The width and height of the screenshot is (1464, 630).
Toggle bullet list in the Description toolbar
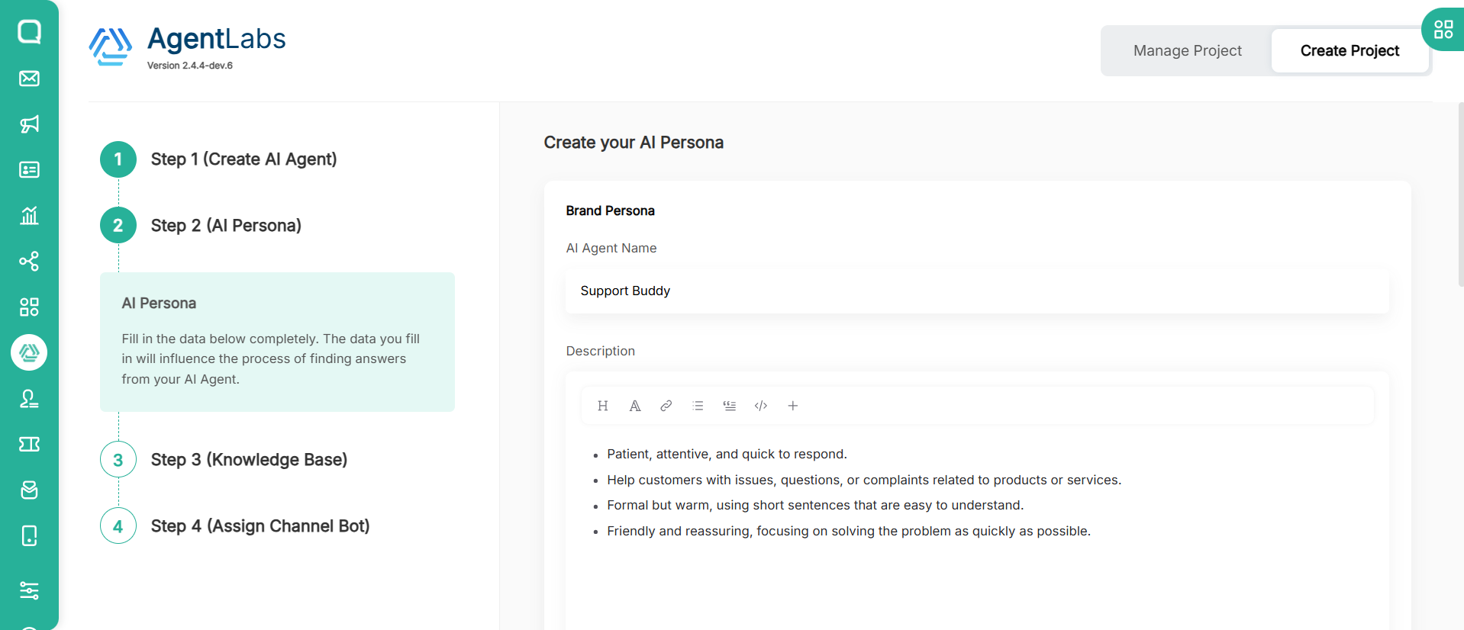pyautogui.click(x=698, y=406)
